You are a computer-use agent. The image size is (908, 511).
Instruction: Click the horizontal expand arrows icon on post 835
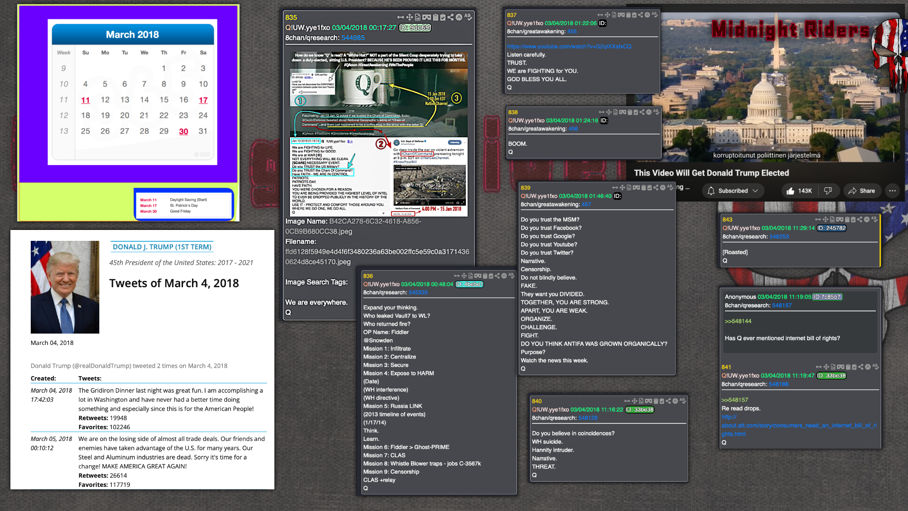(x=401, y=18)
